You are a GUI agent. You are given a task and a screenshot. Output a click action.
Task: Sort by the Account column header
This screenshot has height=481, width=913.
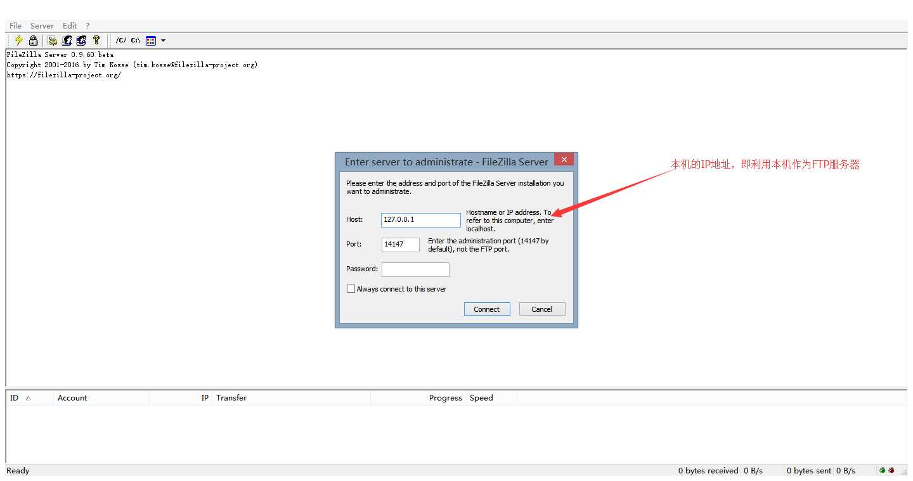[101, 398]
